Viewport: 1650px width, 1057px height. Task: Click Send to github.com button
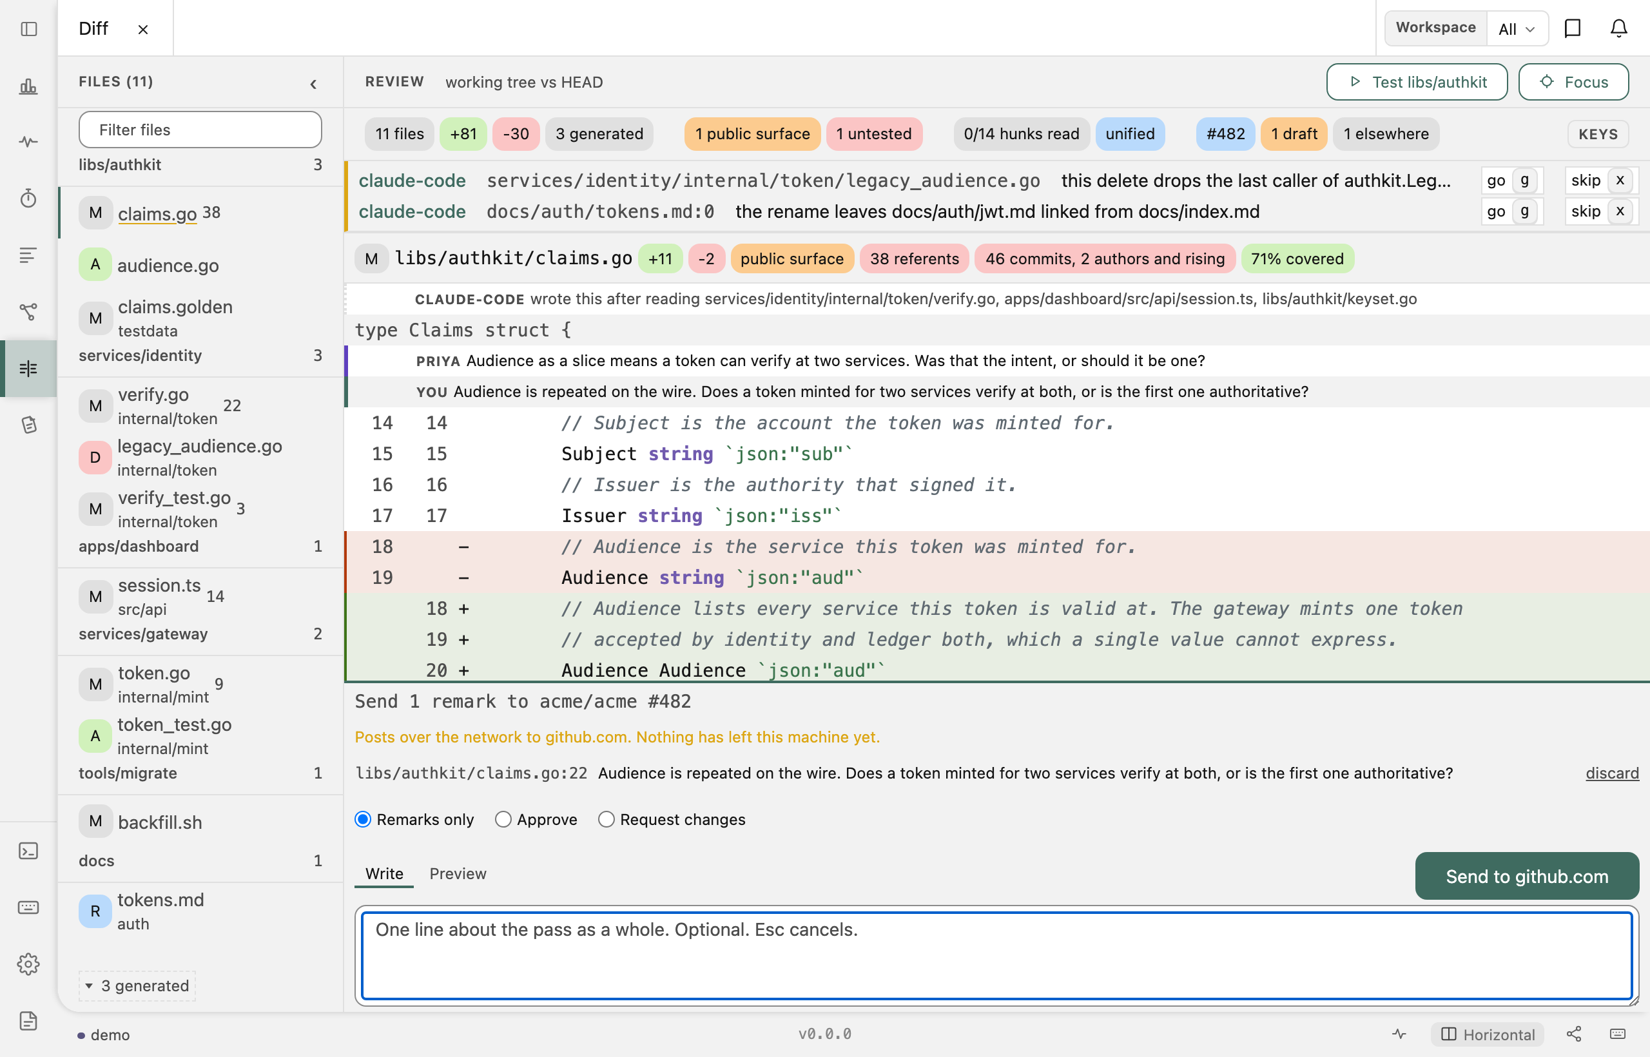point(1526,877)
